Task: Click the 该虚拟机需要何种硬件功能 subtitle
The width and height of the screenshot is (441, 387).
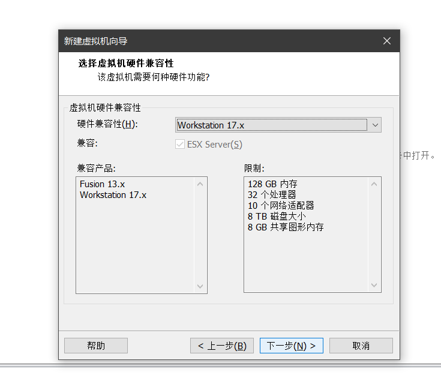Action: click(x=154, y=77)
